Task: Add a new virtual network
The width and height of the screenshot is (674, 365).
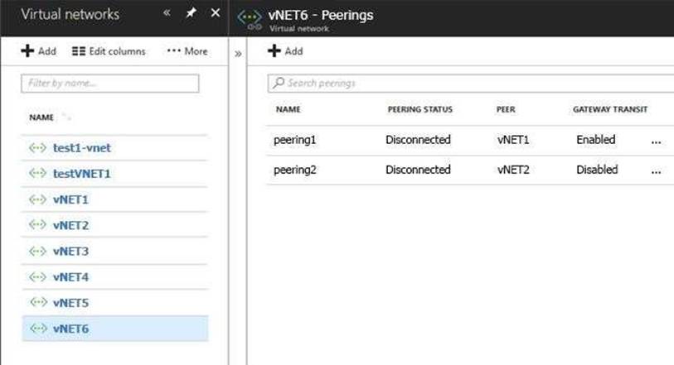Action: 38,51
